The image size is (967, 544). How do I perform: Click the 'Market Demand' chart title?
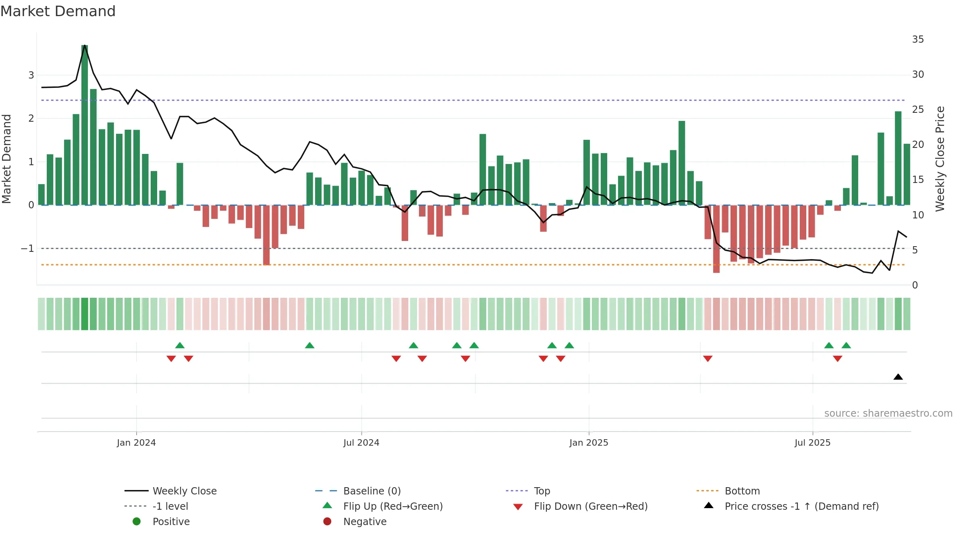58,11
